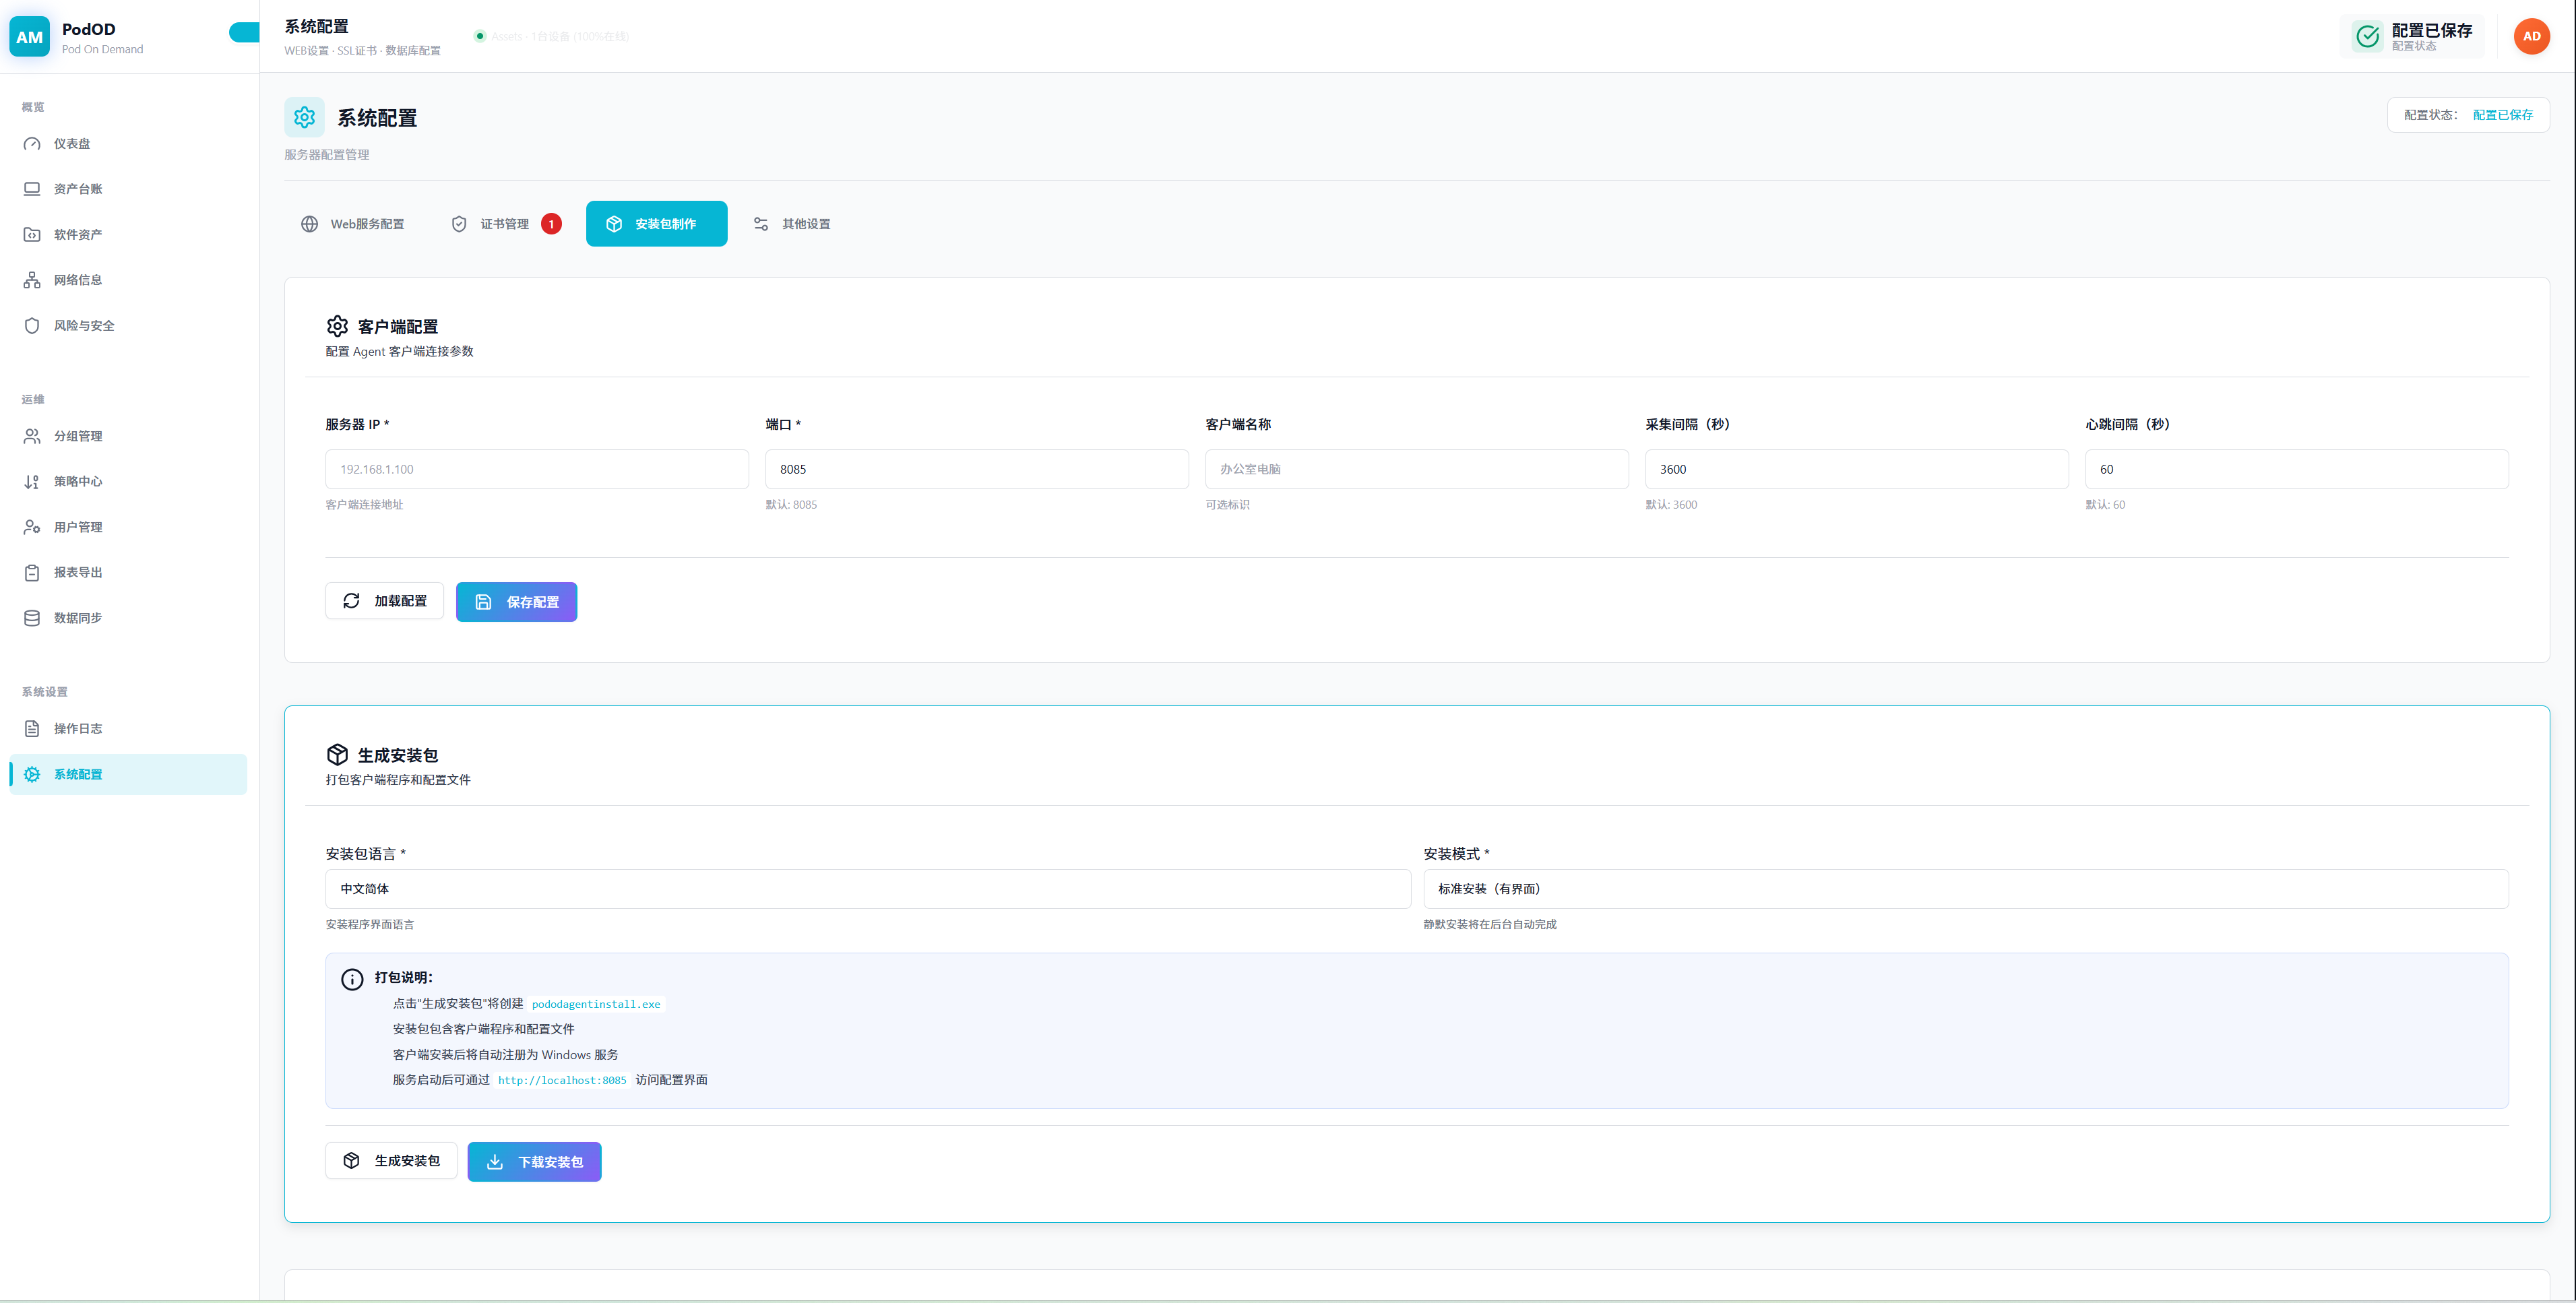2576x1303 pixels.
Task: Click the 保存配置 button
Action: pos(516,602)
